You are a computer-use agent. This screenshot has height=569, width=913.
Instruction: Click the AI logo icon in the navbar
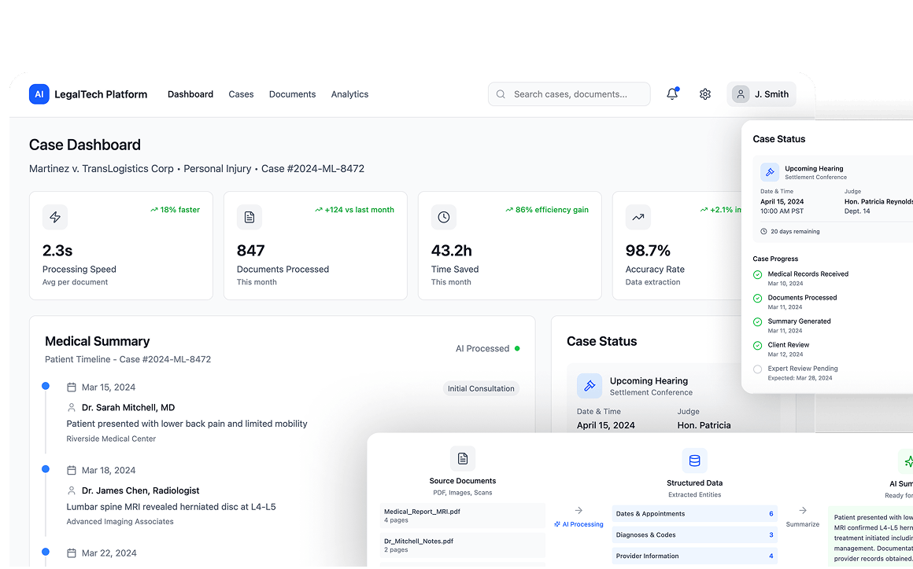click(39, 94)
